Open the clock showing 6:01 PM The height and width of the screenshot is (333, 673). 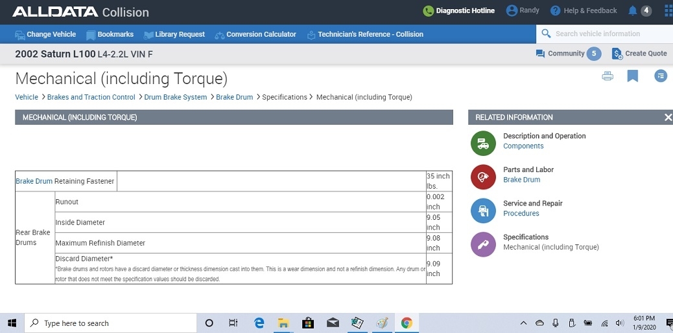point(644,323)
